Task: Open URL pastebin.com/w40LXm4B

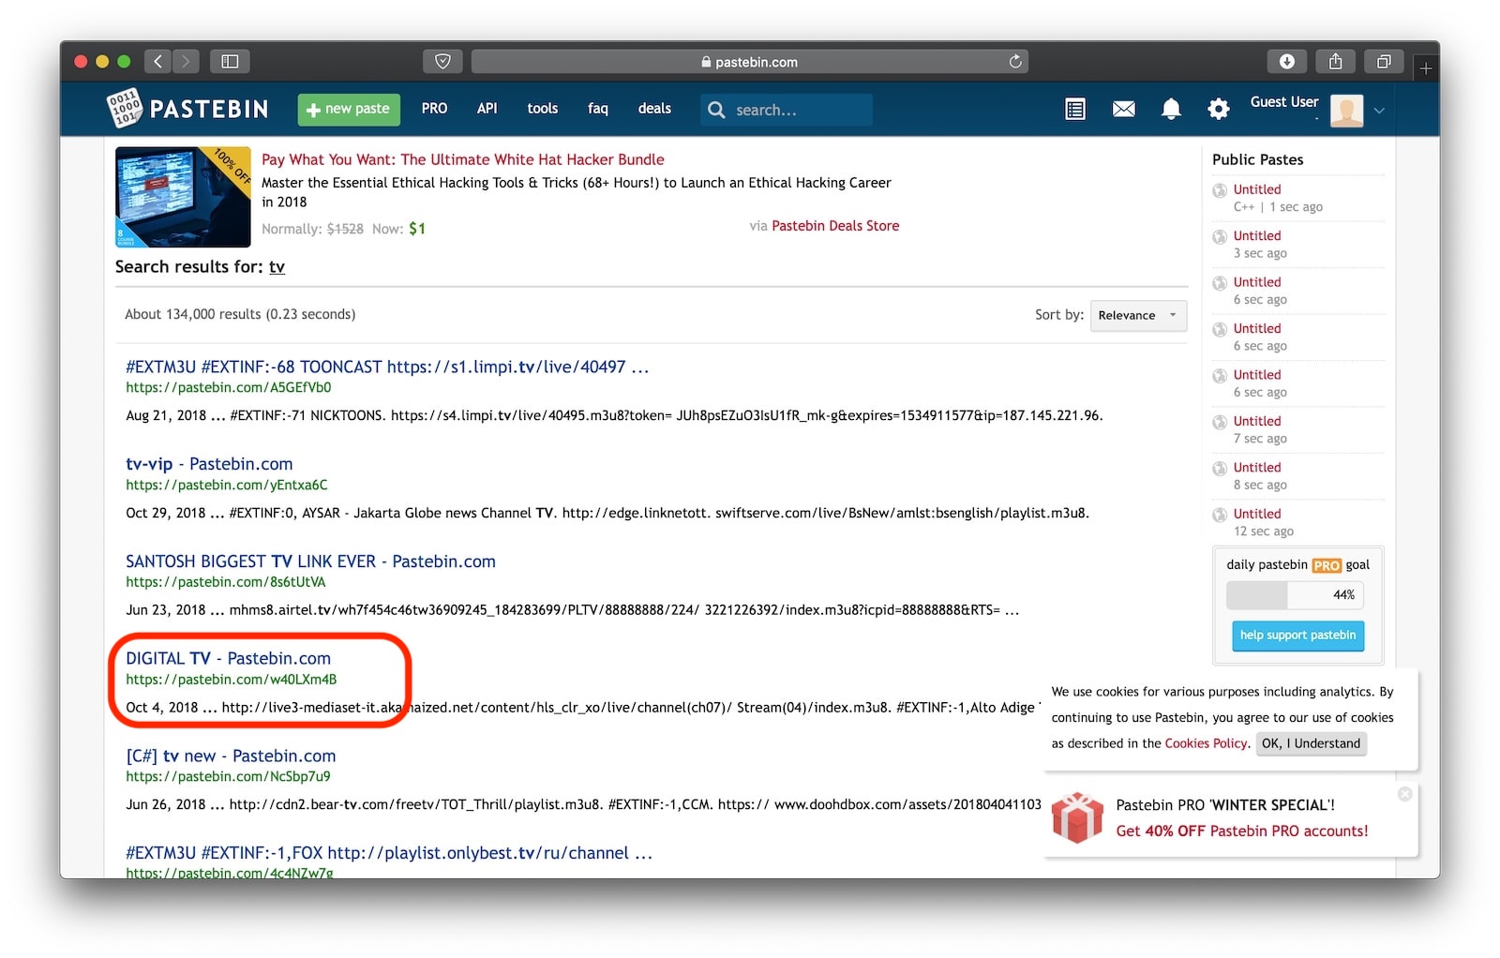Action: 231,680
